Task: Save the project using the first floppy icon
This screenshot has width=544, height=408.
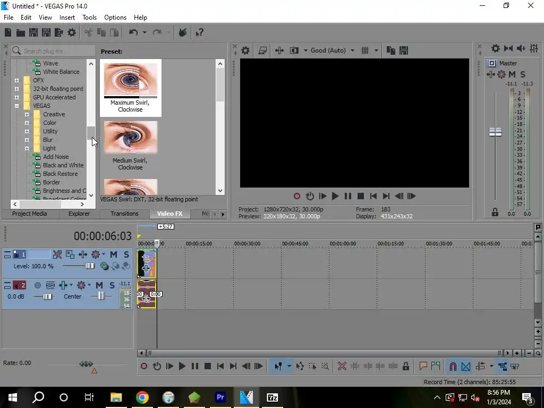Action: point(33,32)
